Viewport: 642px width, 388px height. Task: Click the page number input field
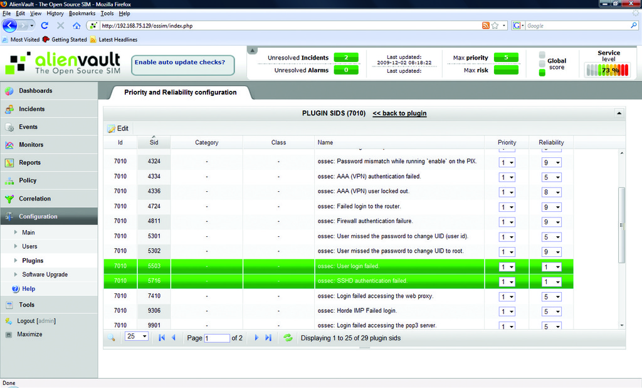[217, 338]
